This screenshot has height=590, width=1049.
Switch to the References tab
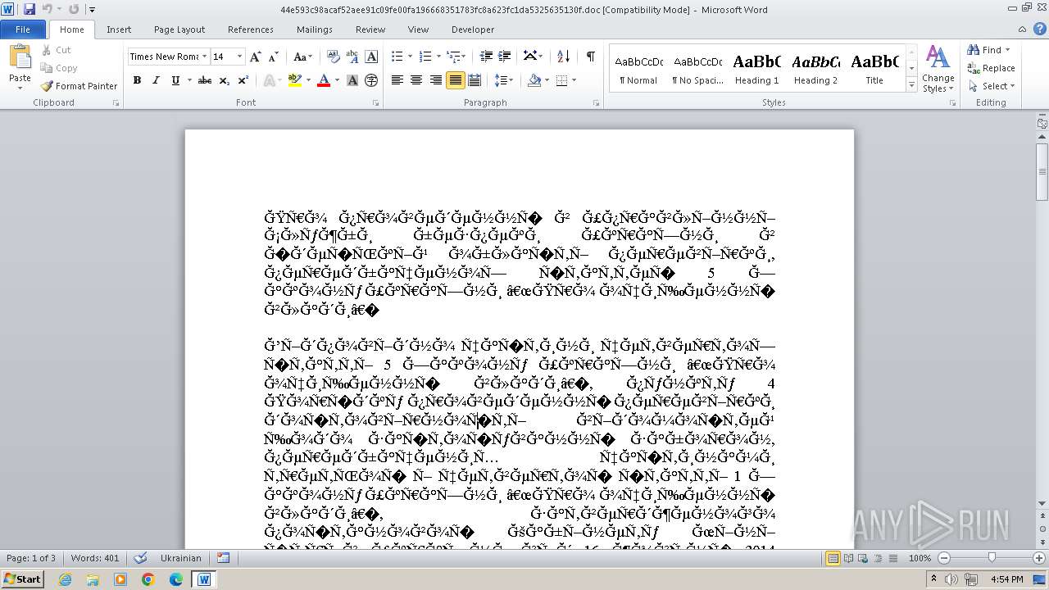[251, 29]
